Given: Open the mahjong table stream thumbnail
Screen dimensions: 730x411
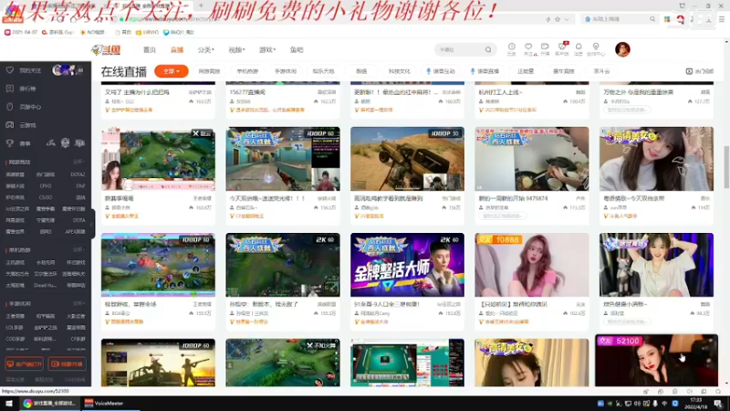Looking at the screenshot, I should 407,363.
